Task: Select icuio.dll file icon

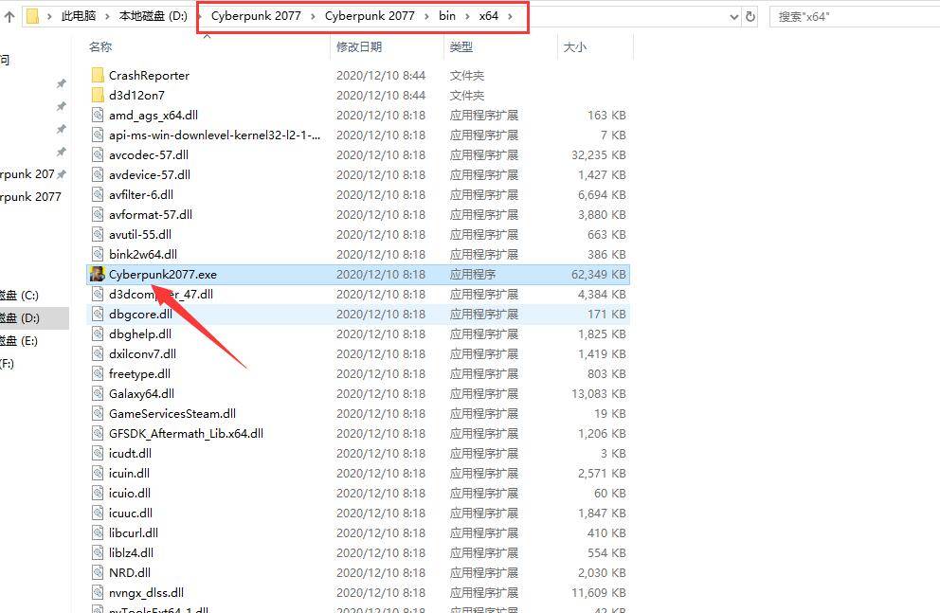Action: 98,493
